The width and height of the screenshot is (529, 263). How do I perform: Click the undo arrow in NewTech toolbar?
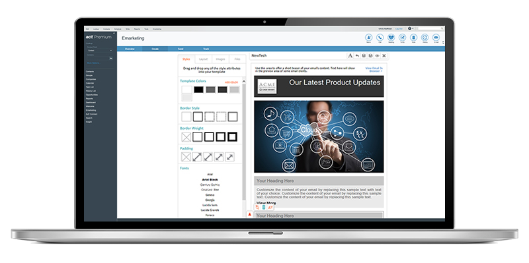[357, 55]
